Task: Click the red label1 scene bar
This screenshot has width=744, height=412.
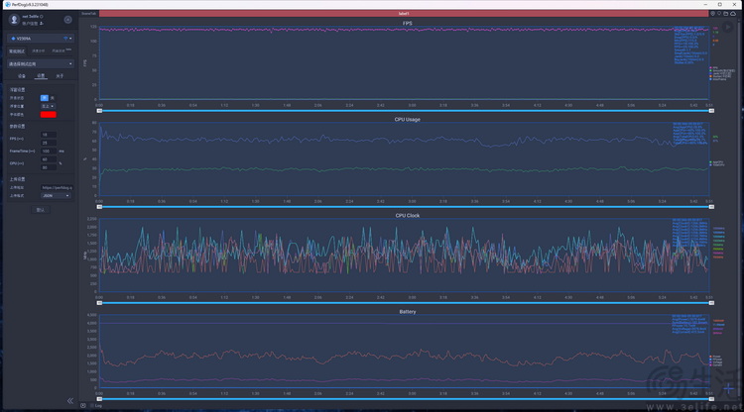Action: pyautogui.click(x=404, y=14)
